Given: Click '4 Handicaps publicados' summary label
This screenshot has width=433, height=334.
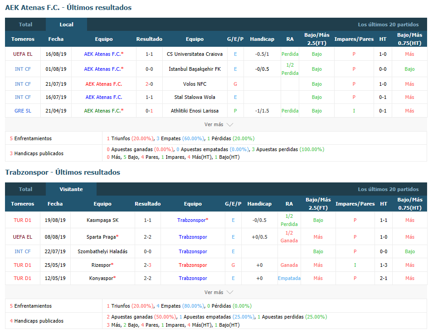Looking at the screenshot, I should coord(36,321).
